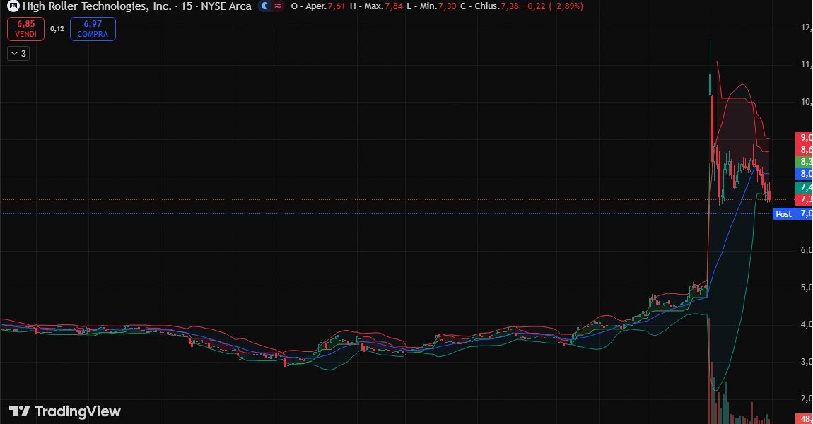Click the red approximate-data wave icon
Screen dimensions: 813x424
tap(278, 6)
